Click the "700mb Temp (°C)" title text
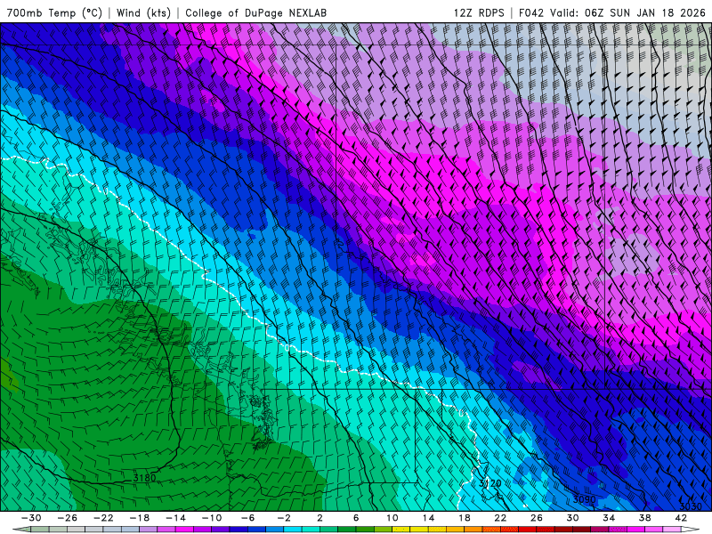This screenshot has width=712, height=534. coord(54,12)
